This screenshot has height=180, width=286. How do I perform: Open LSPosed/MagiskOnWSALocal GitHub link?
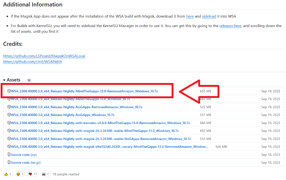(44, 56)
